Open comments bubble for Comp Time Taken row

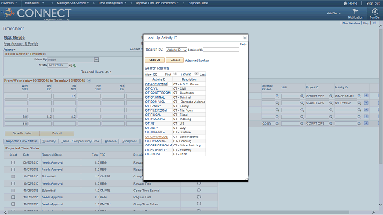coord(199,204)
